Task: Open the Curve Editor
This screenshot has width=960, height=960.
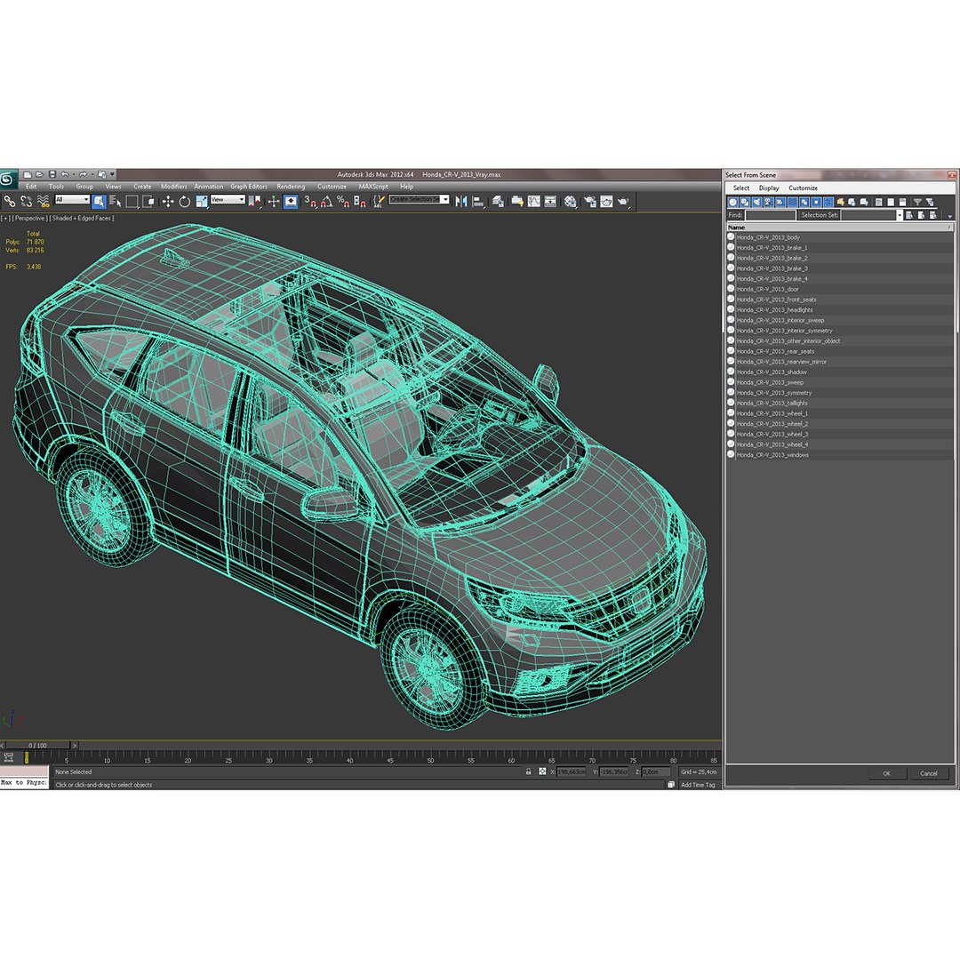Action: pos(534,201)
